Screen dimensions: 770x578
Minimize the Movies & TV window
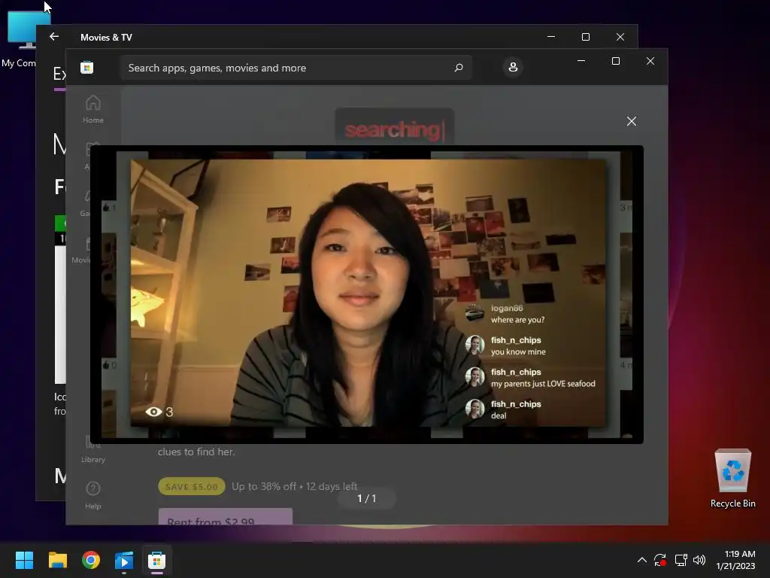tap(551, 37)
